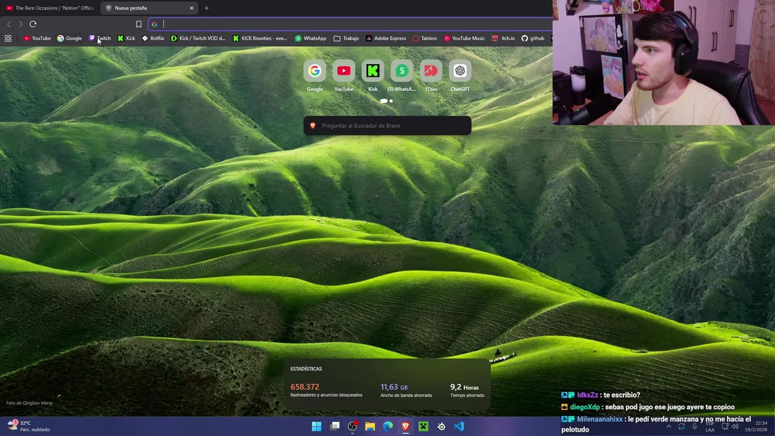Go back to the previous page
This screenshot has height=436, width=775.
[8, 24]
